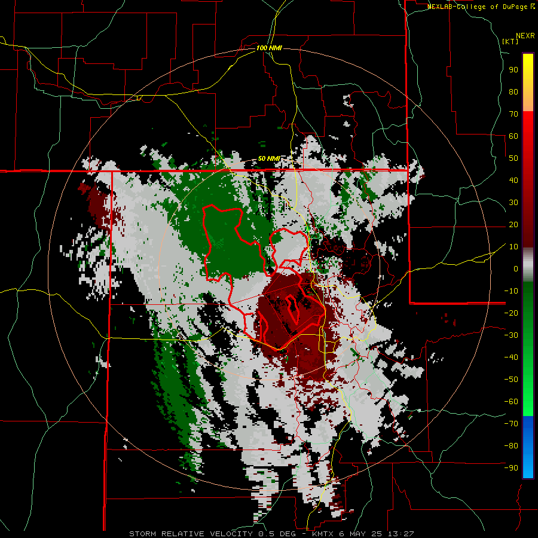Select the 80 value on velocity scale
This screenshot has height=538, width=538.
(513, 92)
